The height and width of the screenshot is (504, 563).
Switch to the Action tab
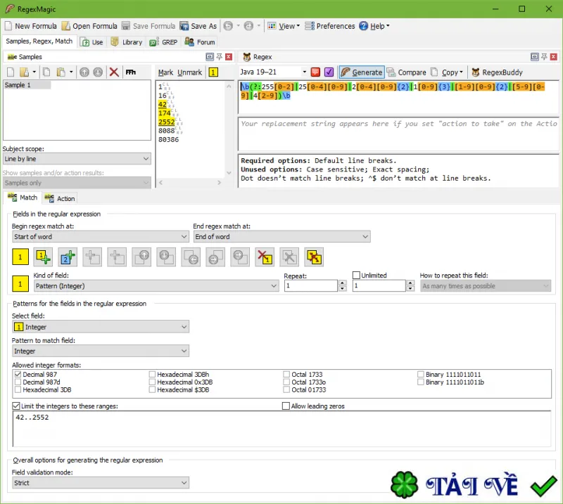pos(60,198)
